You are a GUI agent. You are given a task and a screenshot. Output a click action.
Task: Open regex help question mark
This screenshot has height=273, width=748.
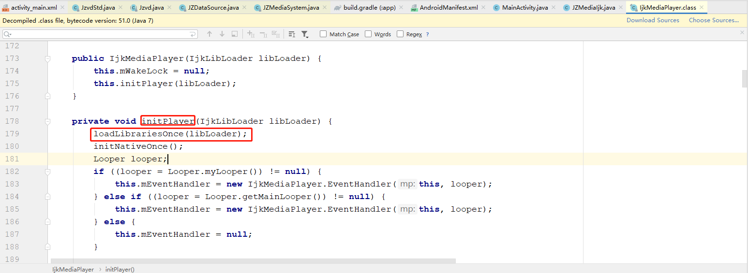click(427, 34)
